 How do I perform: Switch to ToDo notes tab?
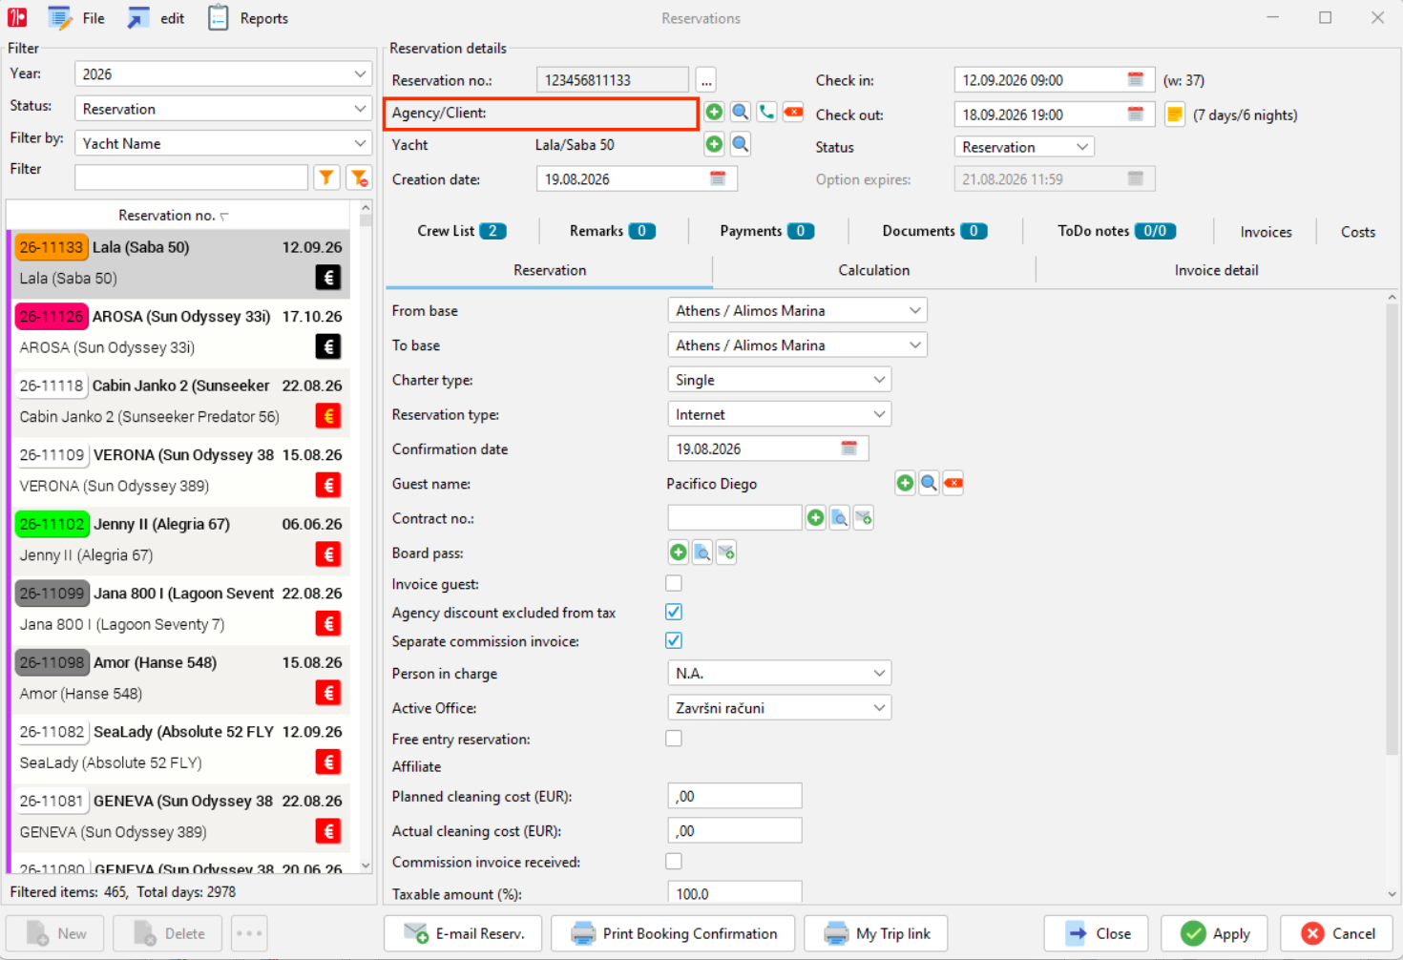pos(1117,231)
